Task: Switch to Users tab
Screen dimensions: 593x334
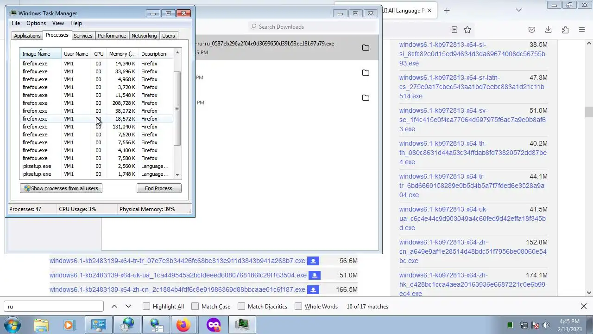Action: 168,36
